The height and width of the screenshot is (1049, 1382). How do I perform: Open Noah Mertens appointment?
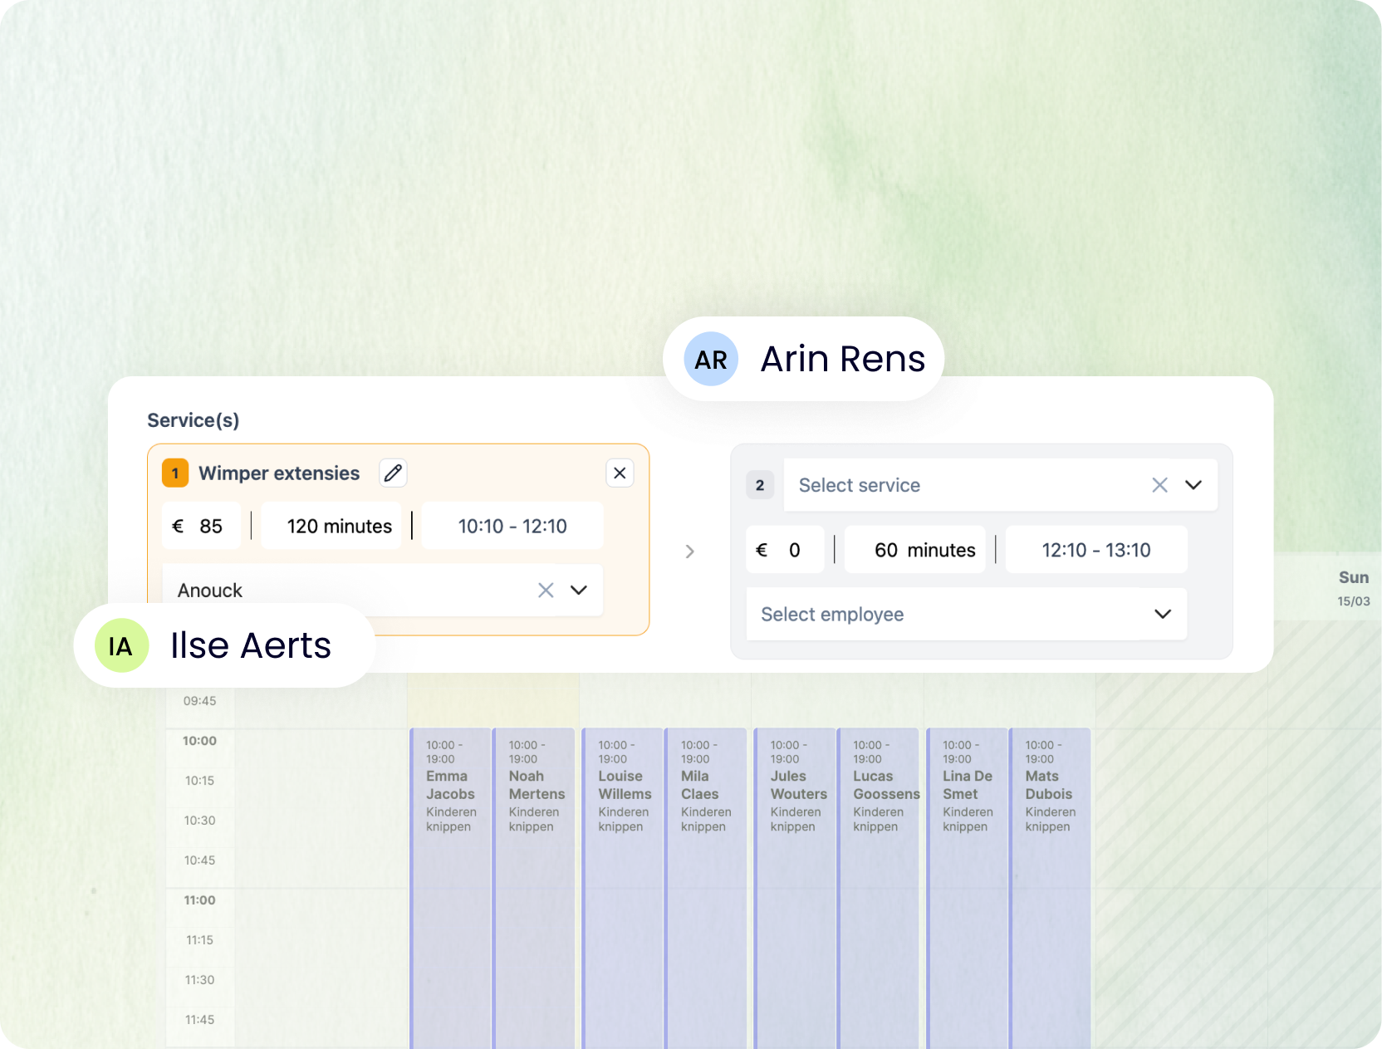pyautogui.click(x=533, y=888)
